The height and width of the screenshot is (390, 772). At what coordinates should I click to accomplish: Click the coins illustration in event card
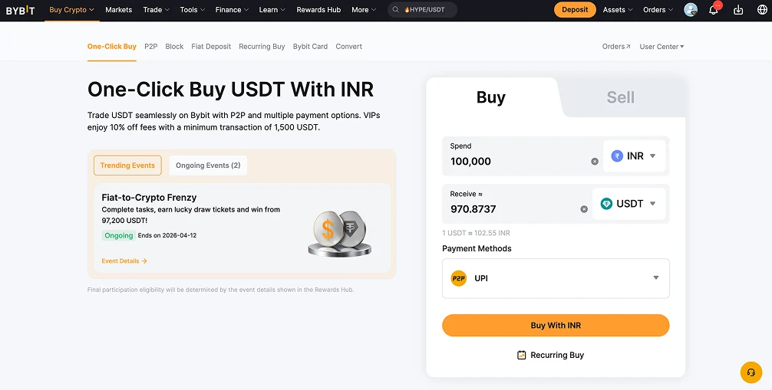click(x=340, y=233)
